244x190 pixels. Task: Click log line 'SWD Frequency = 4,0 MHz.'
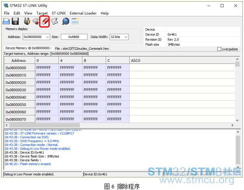coord(32,141)
